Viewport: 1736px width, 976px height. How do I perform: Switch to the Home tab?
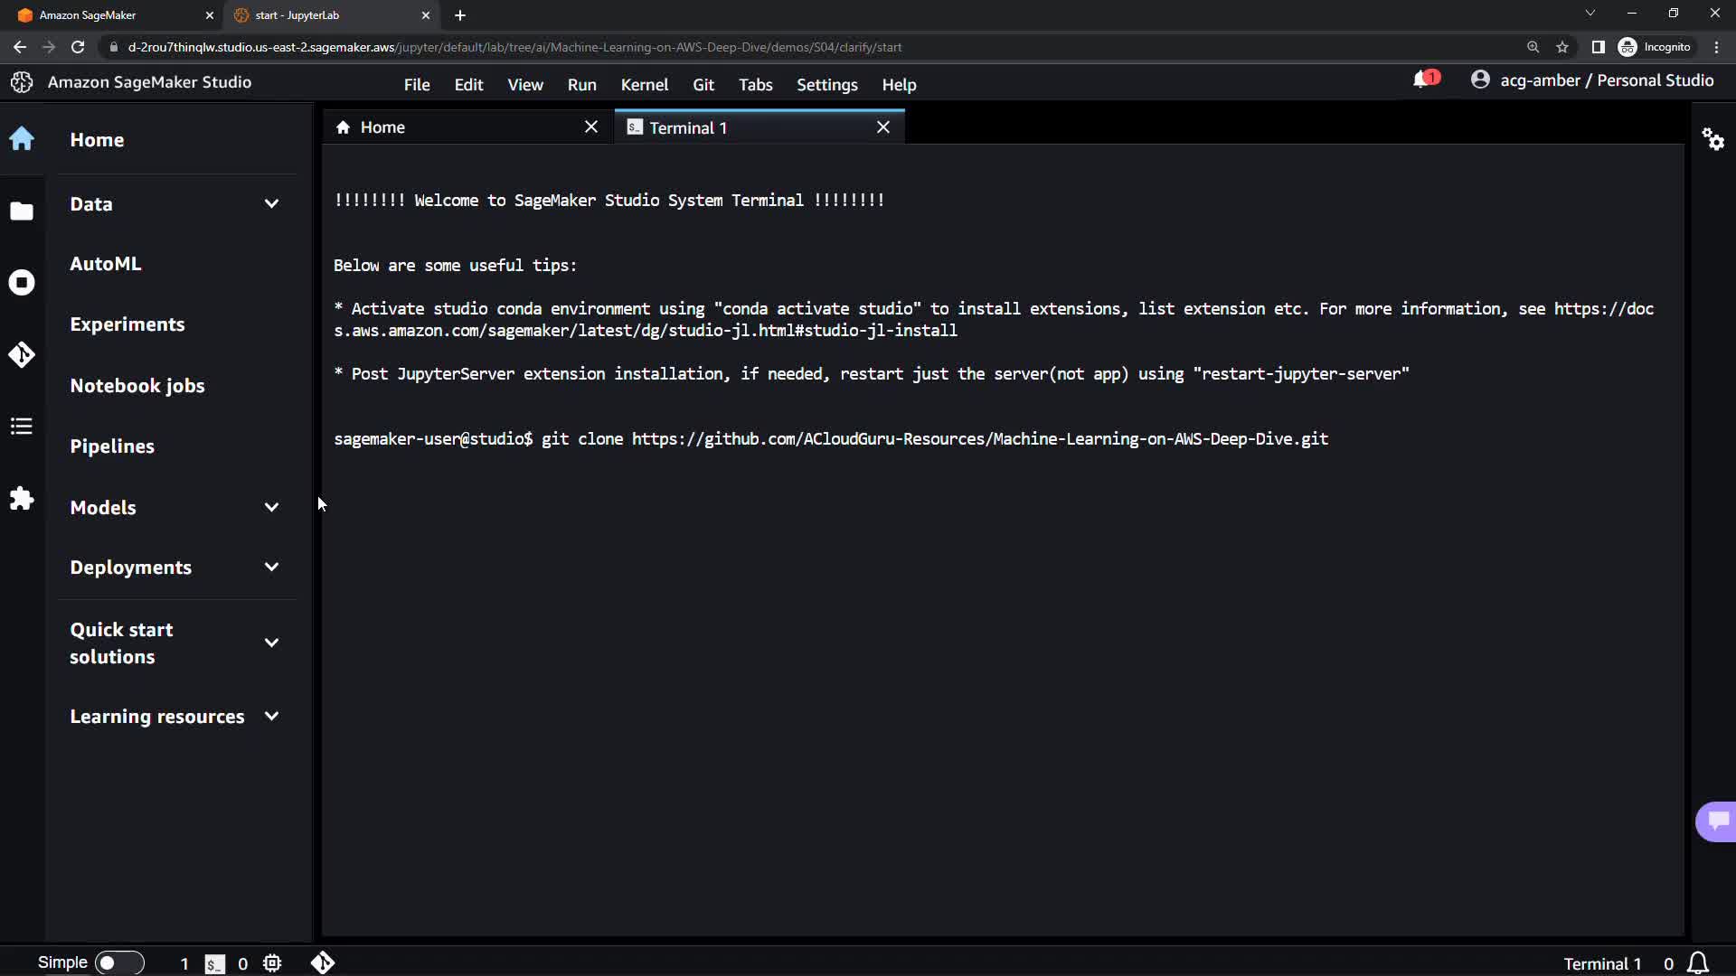(382, 127)
